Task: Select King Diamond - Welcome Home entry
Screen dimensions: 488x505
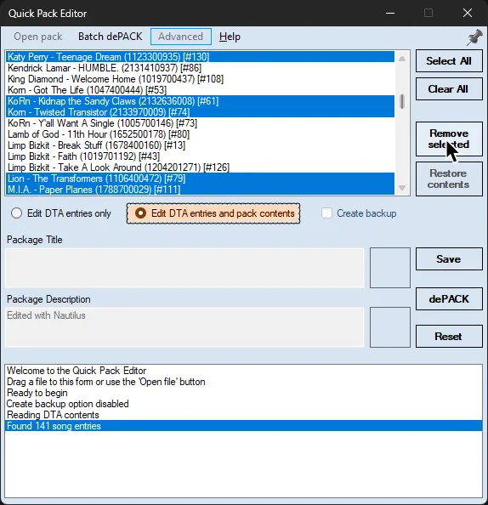Action: (x=200, y=79)
